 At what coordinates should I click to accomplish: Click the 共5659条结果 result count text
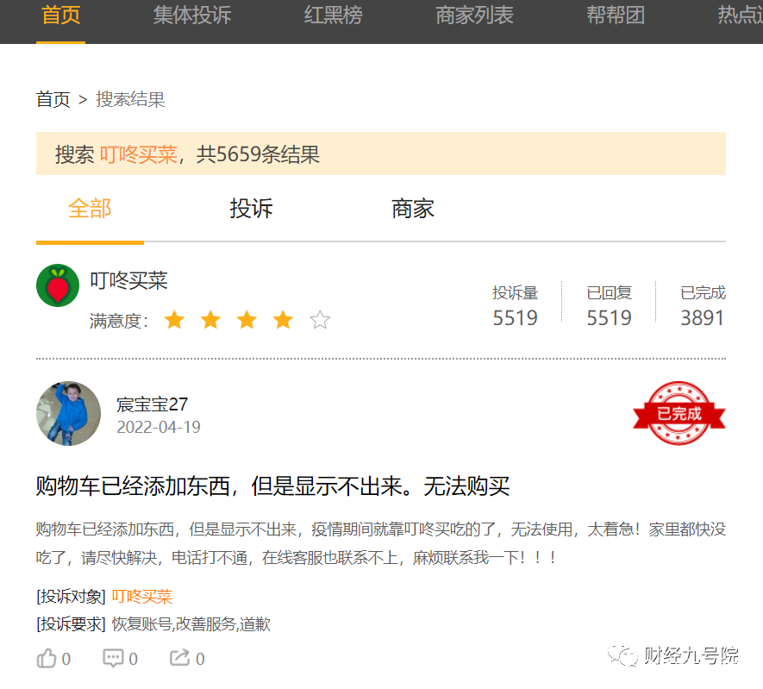[258, 154]
